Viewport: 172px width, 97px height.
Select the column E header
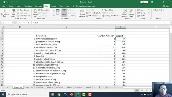point(66,27)
